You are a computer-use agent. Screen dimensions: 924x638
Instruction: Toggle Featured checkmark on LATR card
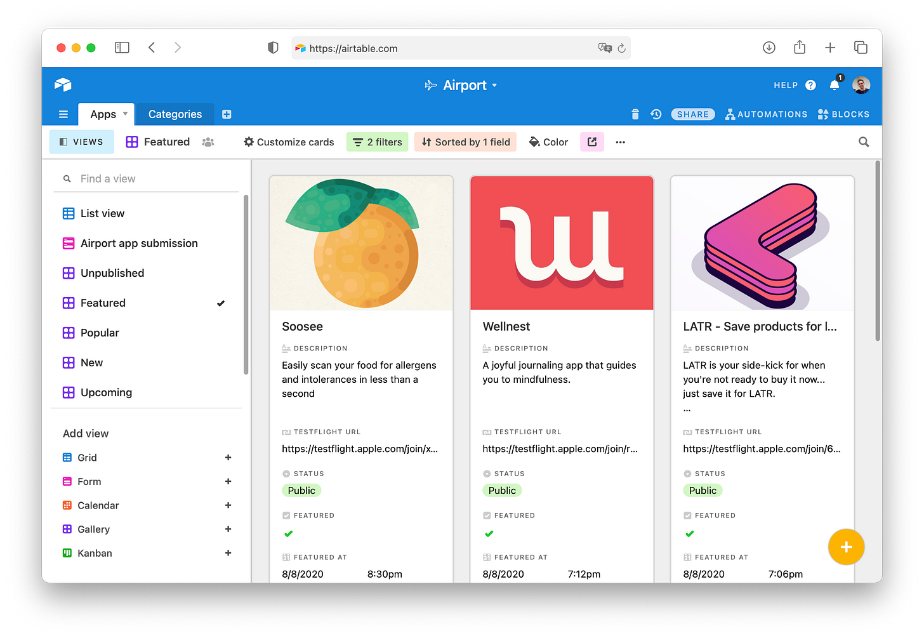coord(689,534)
